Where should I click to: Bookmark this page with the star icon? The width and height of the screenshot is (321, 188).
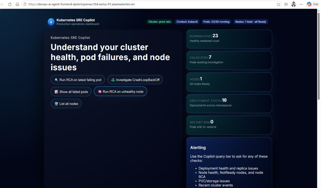(278, 4)
